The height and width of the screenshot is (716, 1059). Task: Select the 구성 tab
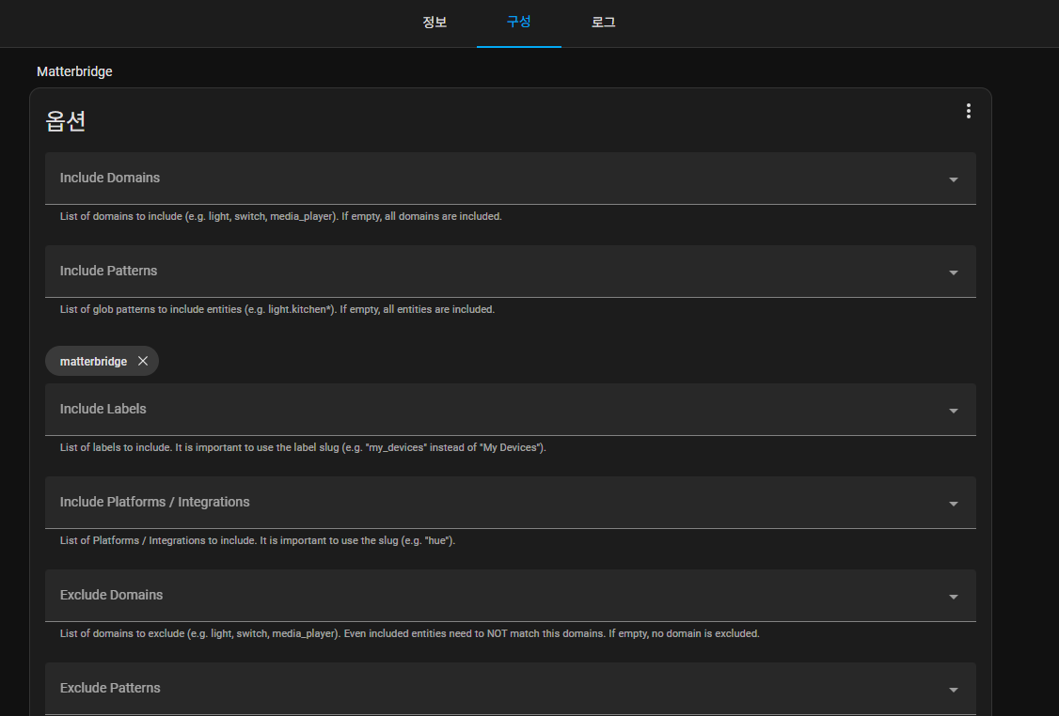[519, 23]
